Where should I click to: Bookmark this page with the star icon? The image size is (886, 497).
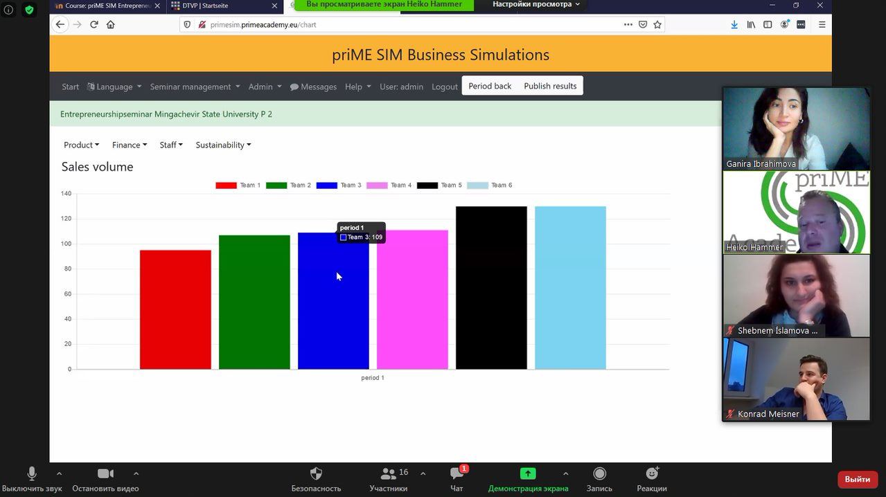click(x=657, y=24)
